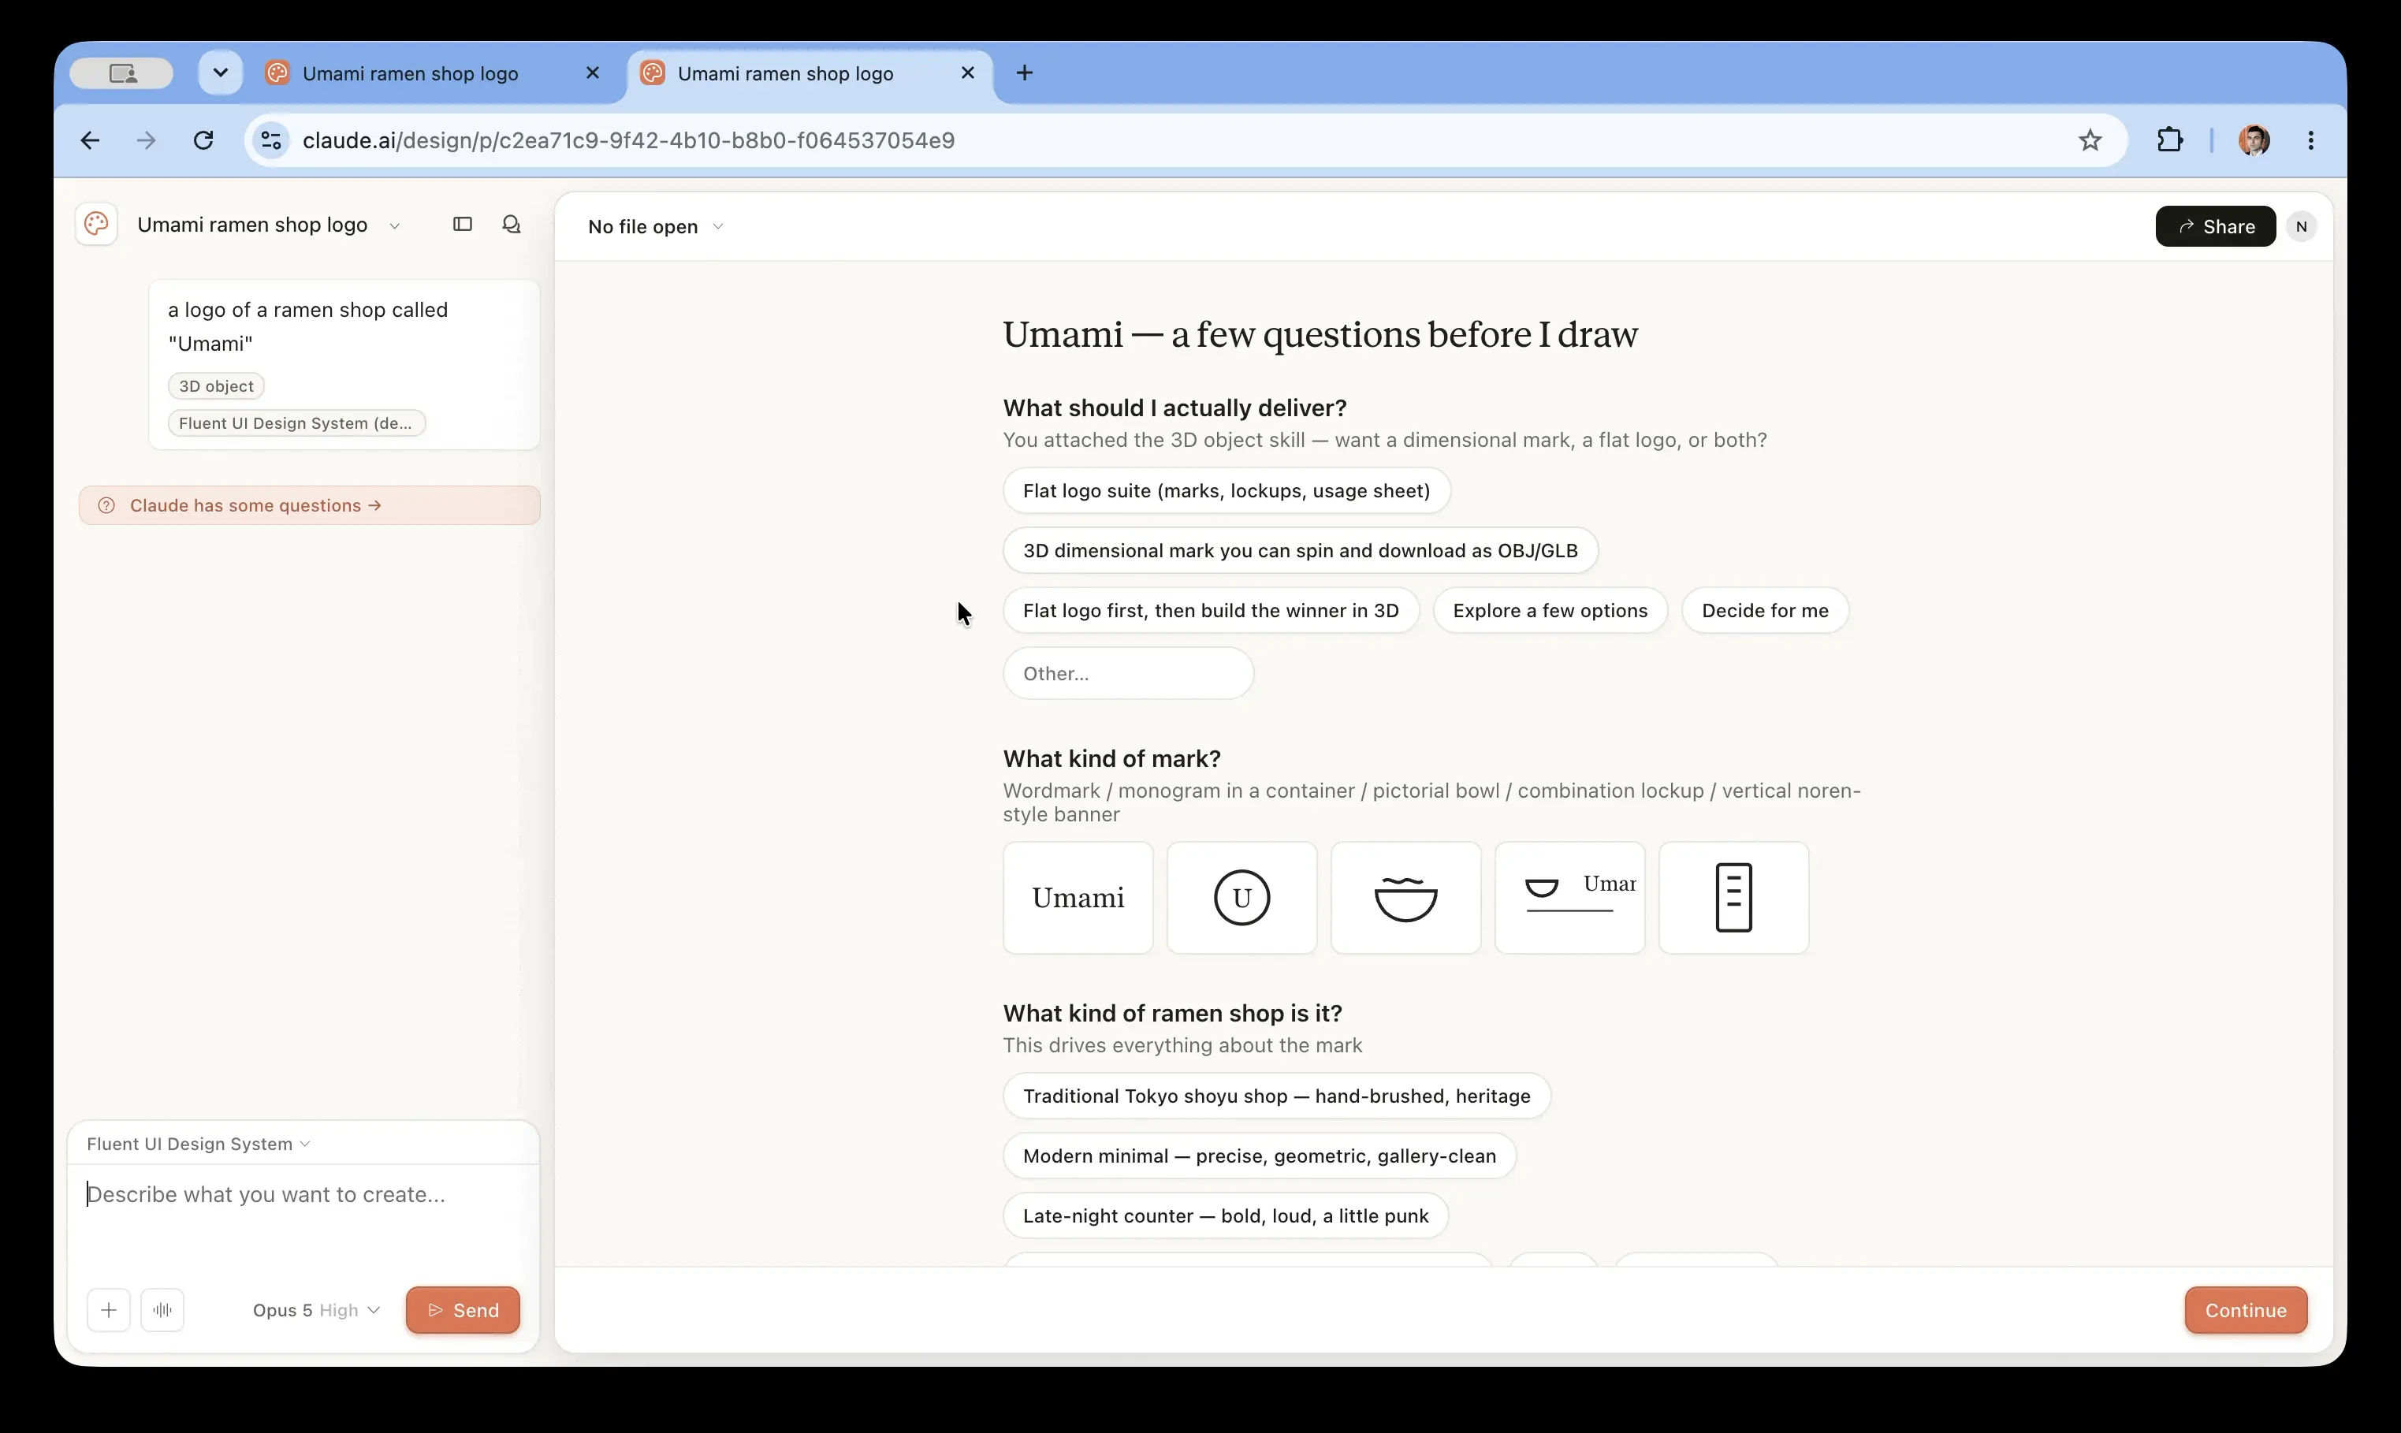The width and height of the screenshot is (2401, 1433).
Task: Pick Late-night counter option
Action: pyautogui.click(x=1225, y=1215)
